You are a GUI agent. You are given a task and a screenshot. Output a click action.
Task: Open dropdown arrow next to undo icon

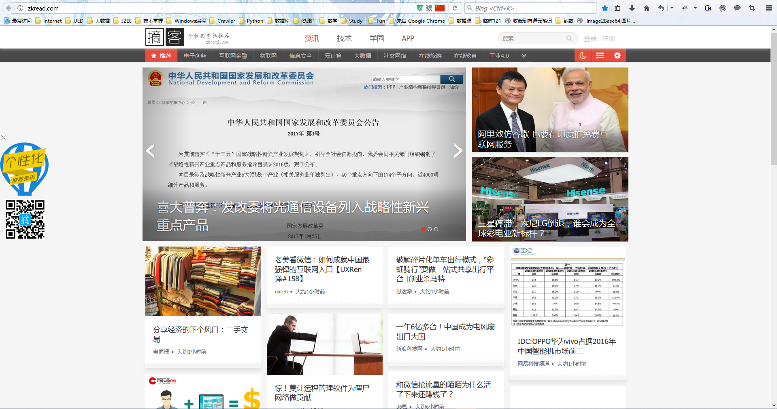(672, 8)
